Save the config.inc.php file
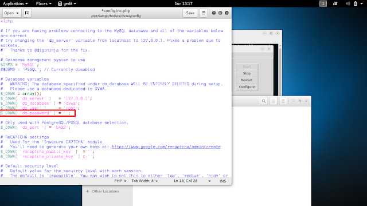Screen dimensions: 367x206 (x=190, y=13)
